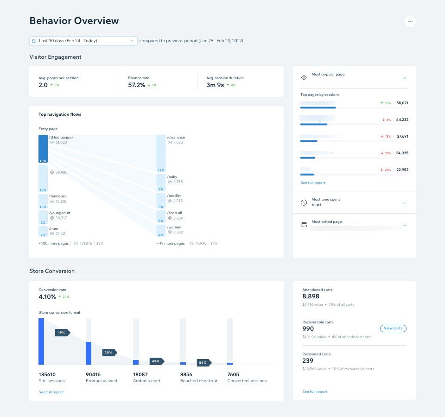Open the more options (...) menu
Viewport: 445px width, 417px height.
(410, 21)
